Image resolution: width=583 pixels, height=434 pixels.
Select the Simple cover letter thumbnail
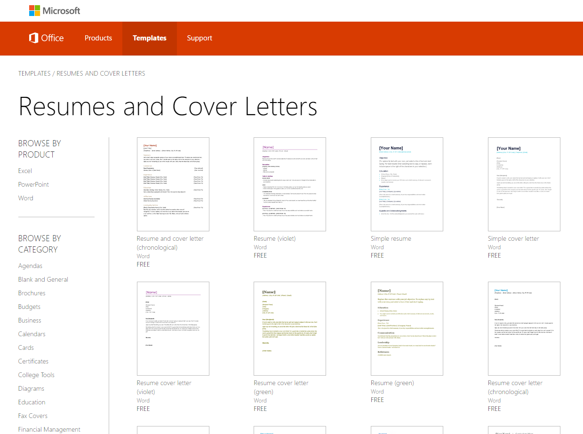point(524,184)
